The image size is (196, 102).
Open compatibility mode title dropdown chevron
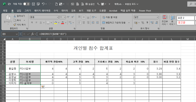[x=137, y=4]
